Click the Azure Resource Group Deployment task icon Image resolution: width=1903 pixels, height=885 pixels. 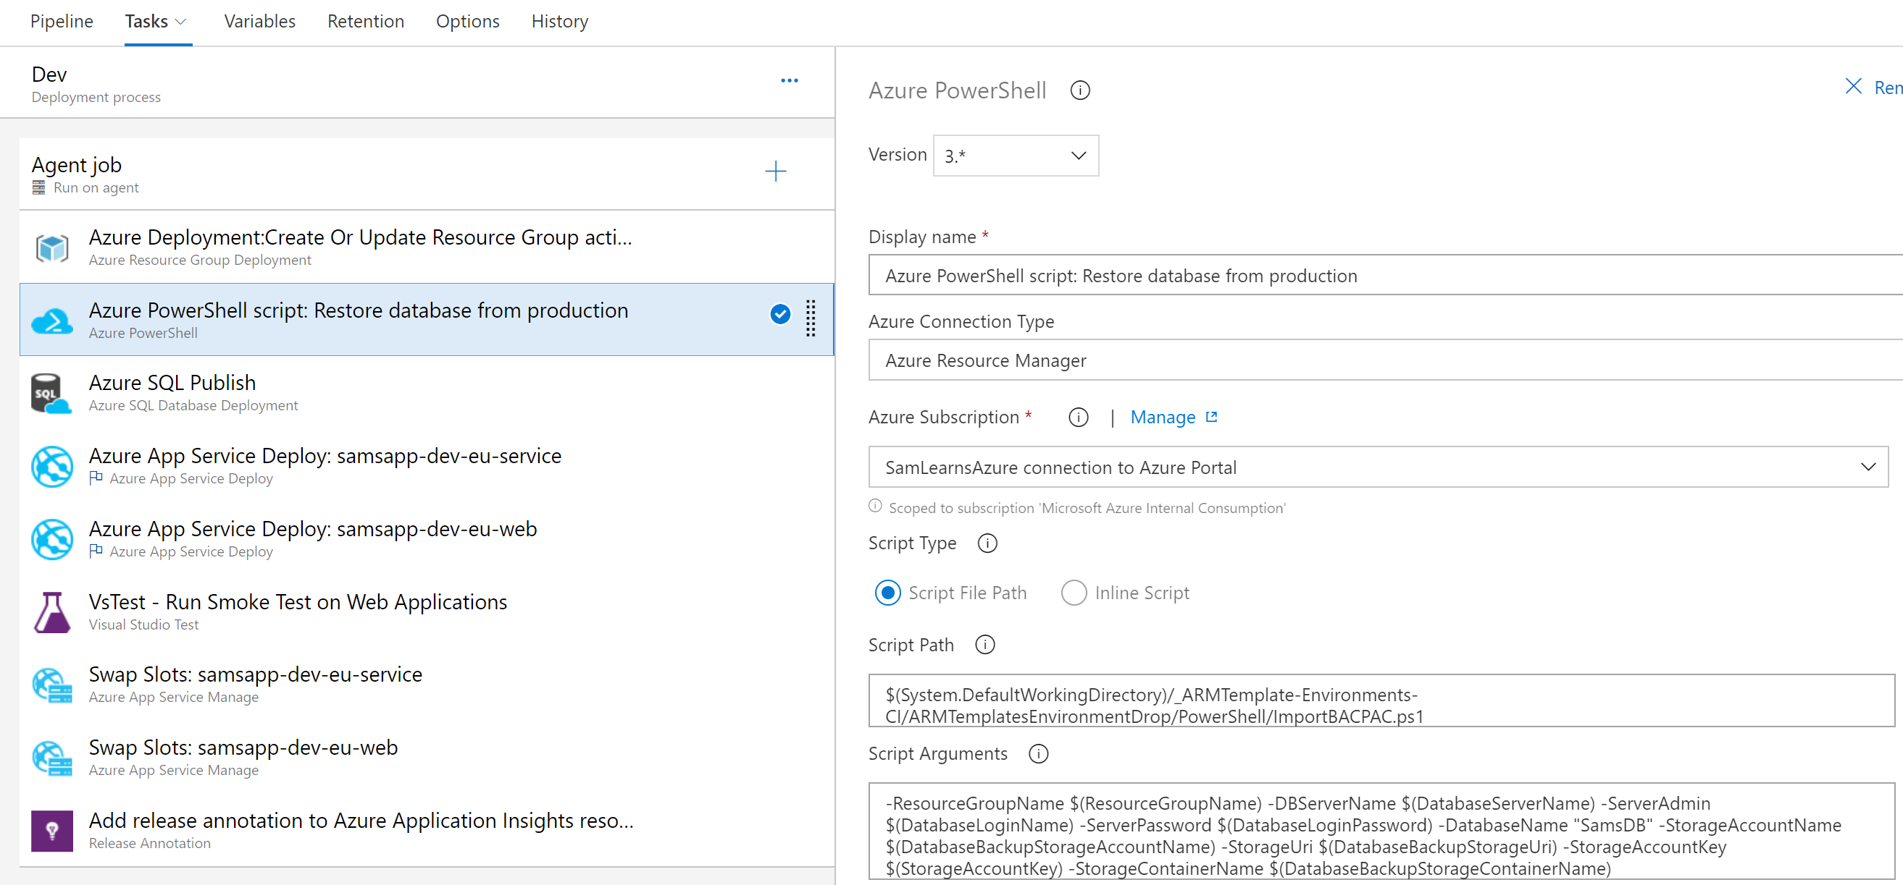pos(51,248)
